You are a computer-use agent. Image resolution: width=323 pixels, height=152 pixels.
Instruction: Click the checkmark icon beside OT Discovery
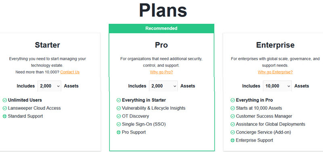(x=119, y=116)
